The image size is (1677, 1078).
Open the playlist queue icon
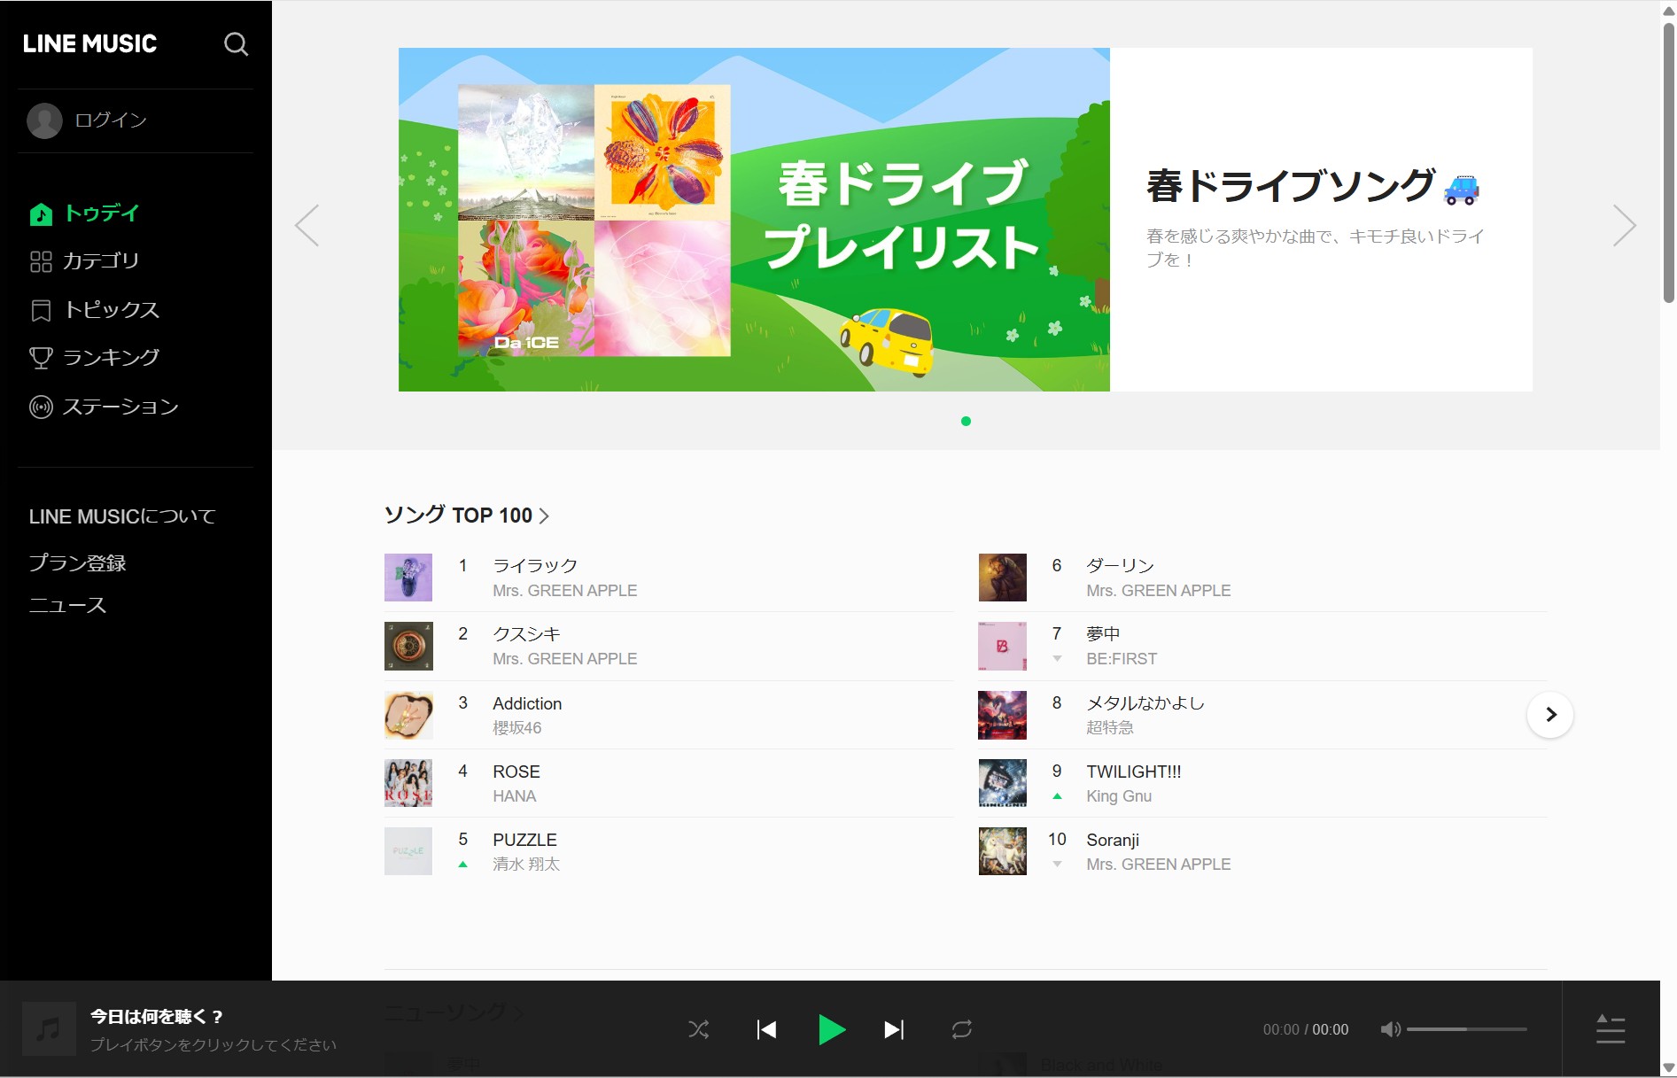click(x=1611, y=1029)
